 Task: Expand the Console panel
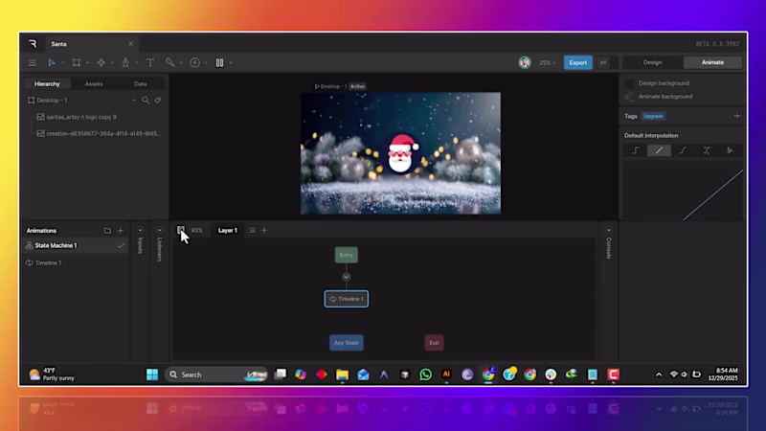coord(609,230)
